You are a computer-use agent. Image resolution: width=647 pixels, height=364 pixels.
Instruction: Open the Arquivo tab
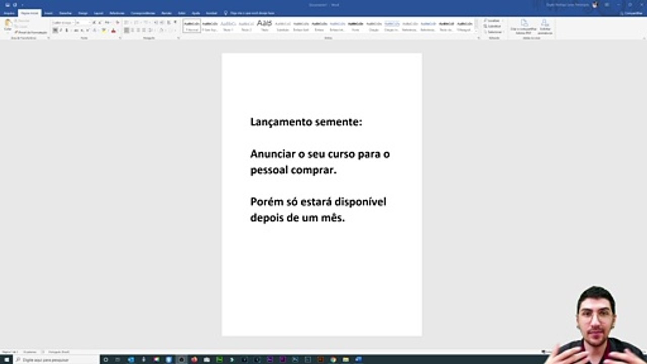(9, 13)
